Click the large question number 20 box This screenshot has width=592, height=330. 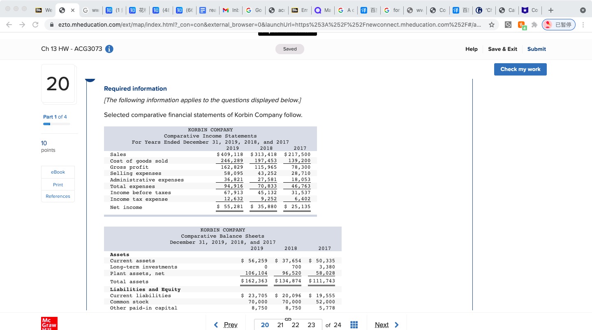[x=58, y=84]
